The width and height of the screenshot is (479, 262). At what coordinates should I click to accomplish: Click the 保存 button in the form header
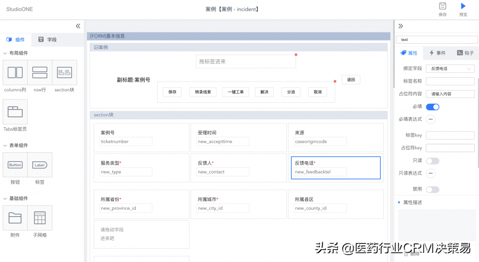click(172, 92)
